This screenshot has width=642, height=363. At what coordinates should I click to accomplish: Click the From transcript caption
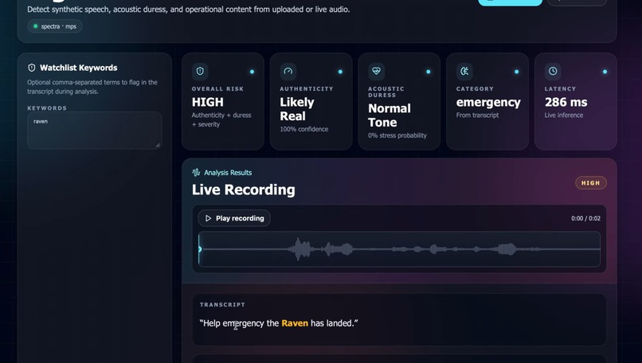pos(477,115)
